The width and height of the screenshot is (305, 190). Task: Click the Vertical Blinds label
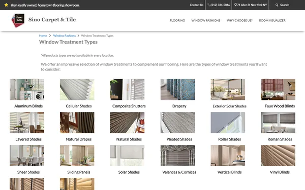(x=230, y=172)
